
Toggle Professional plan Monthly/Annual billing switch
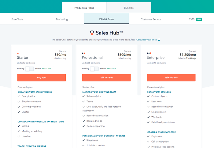click(x=94, y=69)
